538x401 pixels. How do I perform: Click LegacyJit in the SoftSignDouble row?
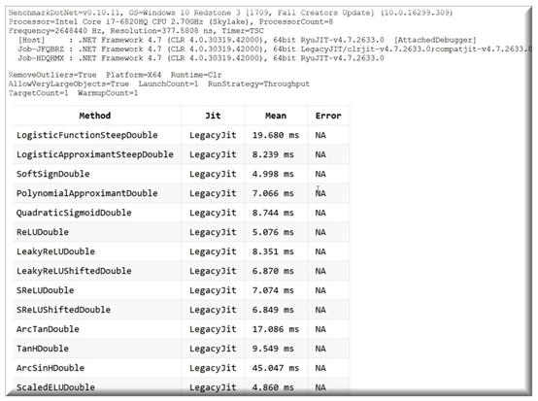pyautogui.click(x=213, y=174)
